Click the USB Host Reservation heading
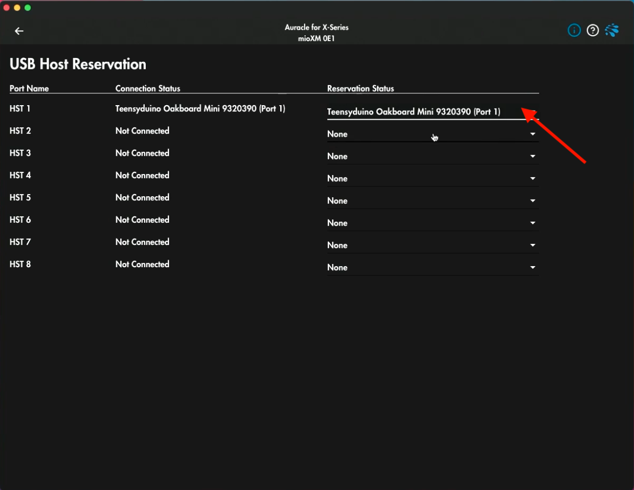Screen dimensions: 634x490 77,65
